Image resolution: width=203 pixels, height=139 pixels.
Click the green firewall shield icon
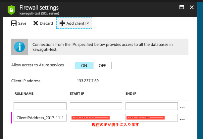pyautogui.click(x=12, y=10)
